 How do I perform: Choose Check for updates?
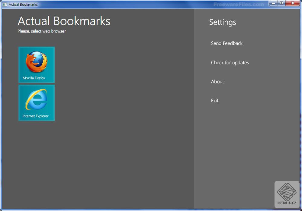(x=230, y=62)
